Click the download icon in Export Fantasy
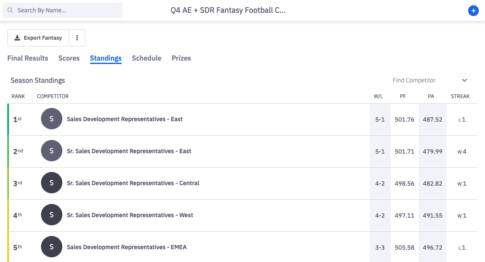 coord(18,38)
